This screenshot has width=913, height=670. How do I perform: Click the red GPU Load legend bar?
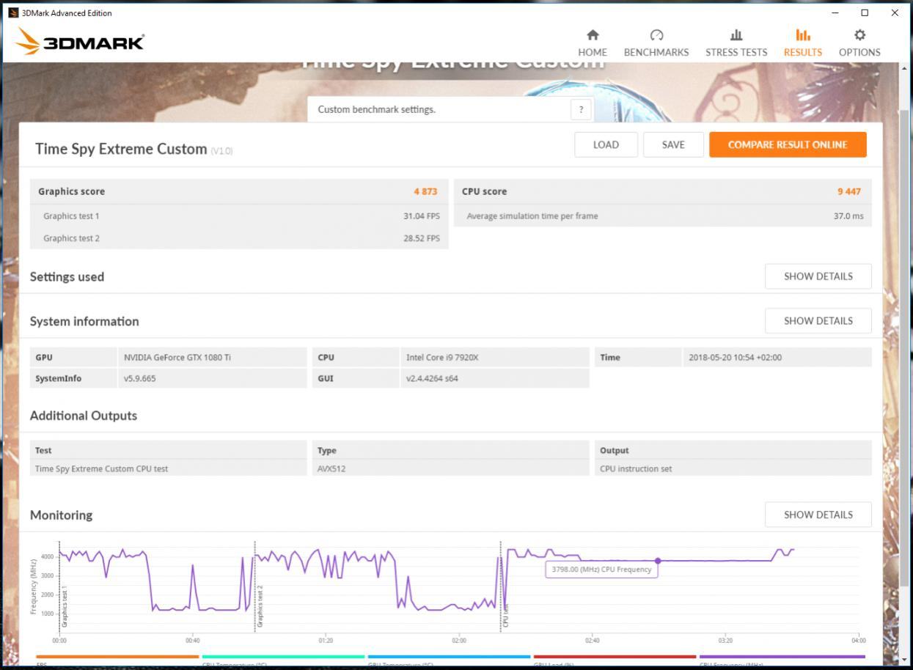tap(615, 657)
